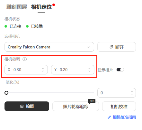
Task: Toggle the 显示相片 switch
Action: [x=120, y=70]
